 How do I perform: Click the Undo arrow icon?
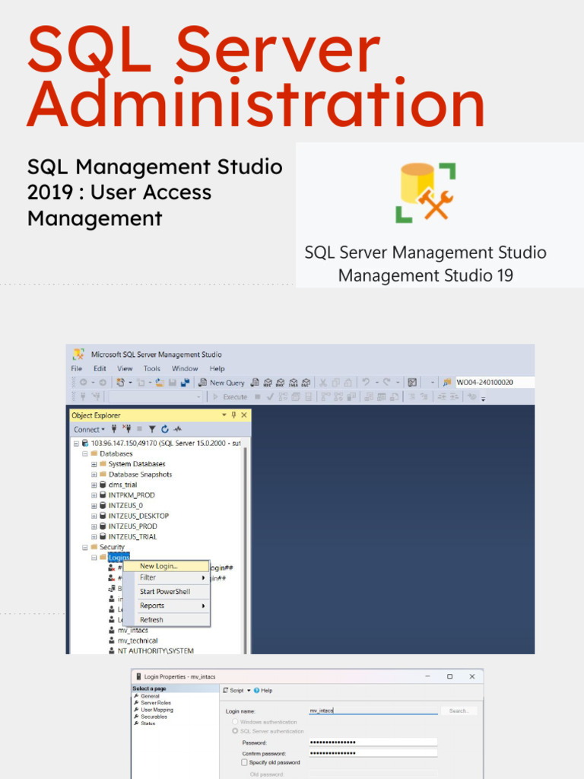tap(366, 382)
